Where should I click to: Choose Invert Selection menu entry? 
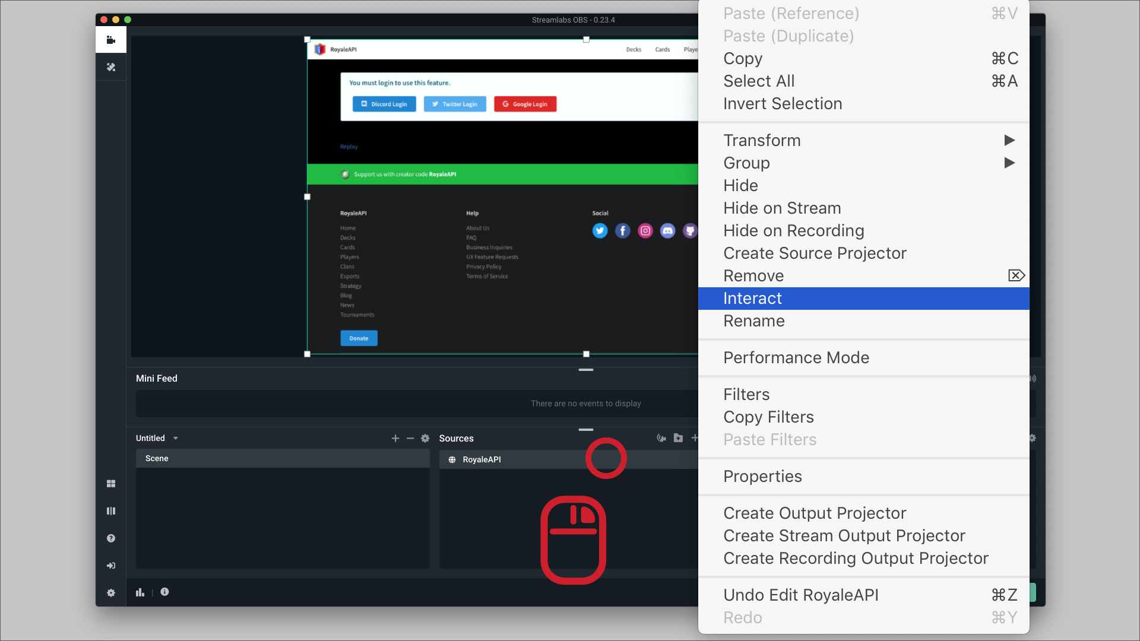click(x=864, y=103)
